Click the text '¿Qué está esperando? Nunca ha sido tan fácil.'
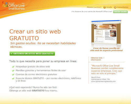131x104 pixels. click(x=33, y=87)
